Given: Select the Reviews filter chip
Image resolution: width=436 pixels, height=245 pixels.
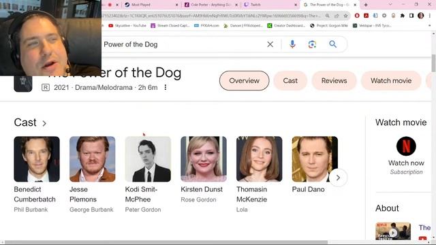Looking at the screenshot, I should click(334, 80).
